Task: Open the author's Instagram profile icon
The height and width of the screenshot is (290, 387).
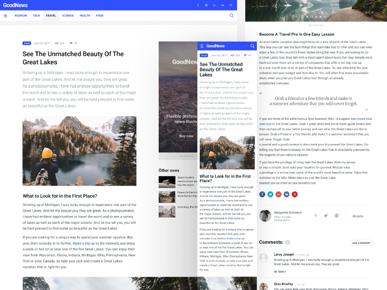Action: [x=336, y=216]
